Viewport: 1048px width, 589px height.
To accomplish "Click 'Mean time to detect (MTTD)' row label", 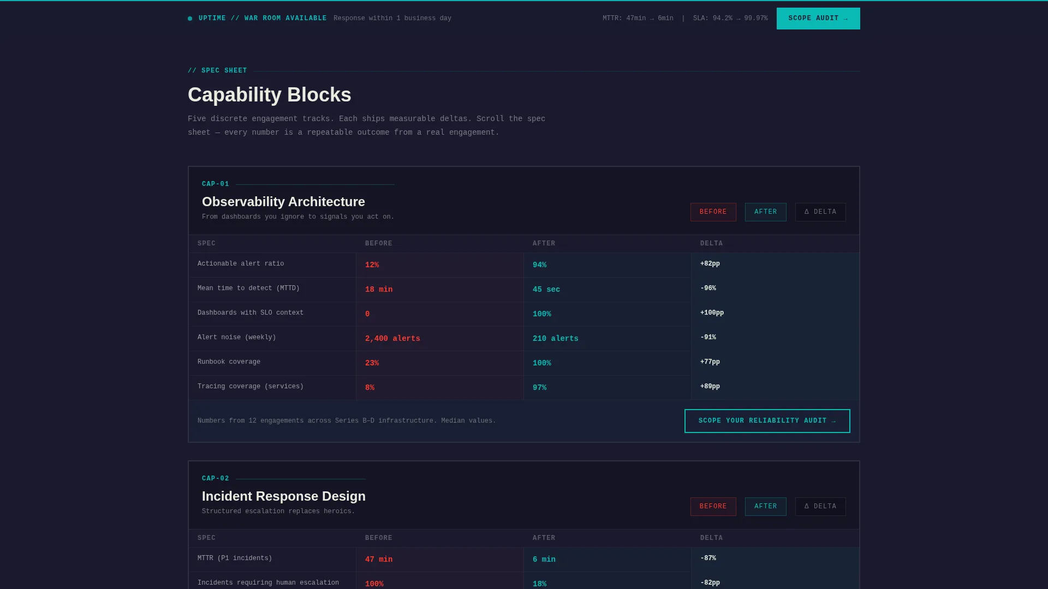I will [248, 289].
